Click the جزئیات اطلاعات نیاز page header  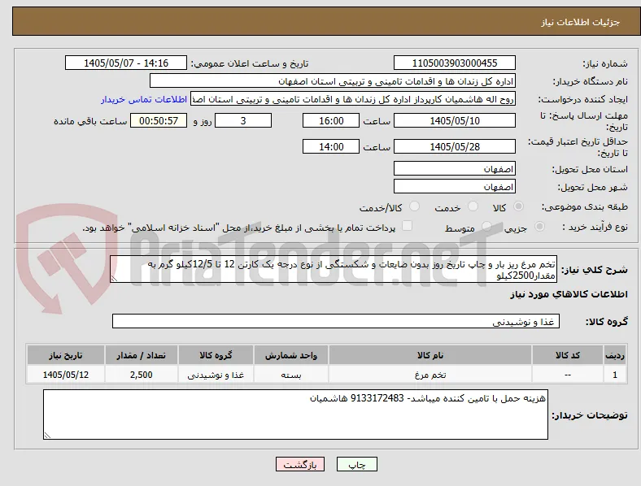coord(581,22)
